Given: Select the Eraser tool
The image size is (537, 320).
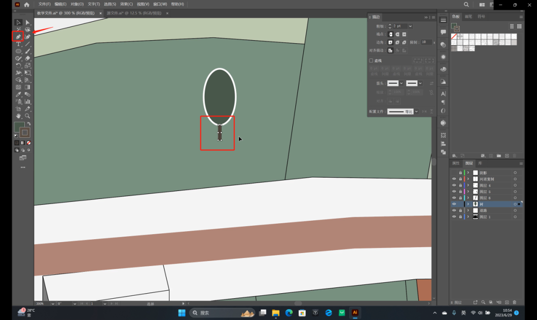Looking at the screenshot, I should pyautogui.click(x=28, y=59).
